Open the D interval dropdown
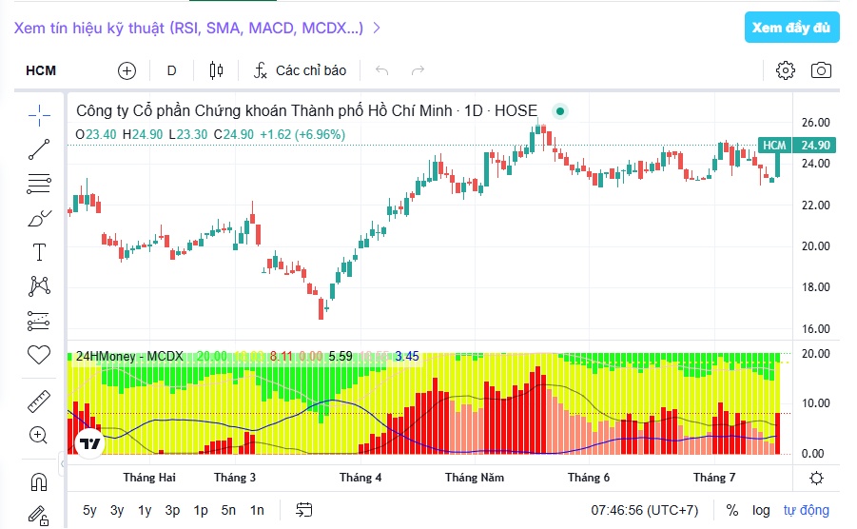The height and width of the screenshot is (529, 857). coord(171,70)
